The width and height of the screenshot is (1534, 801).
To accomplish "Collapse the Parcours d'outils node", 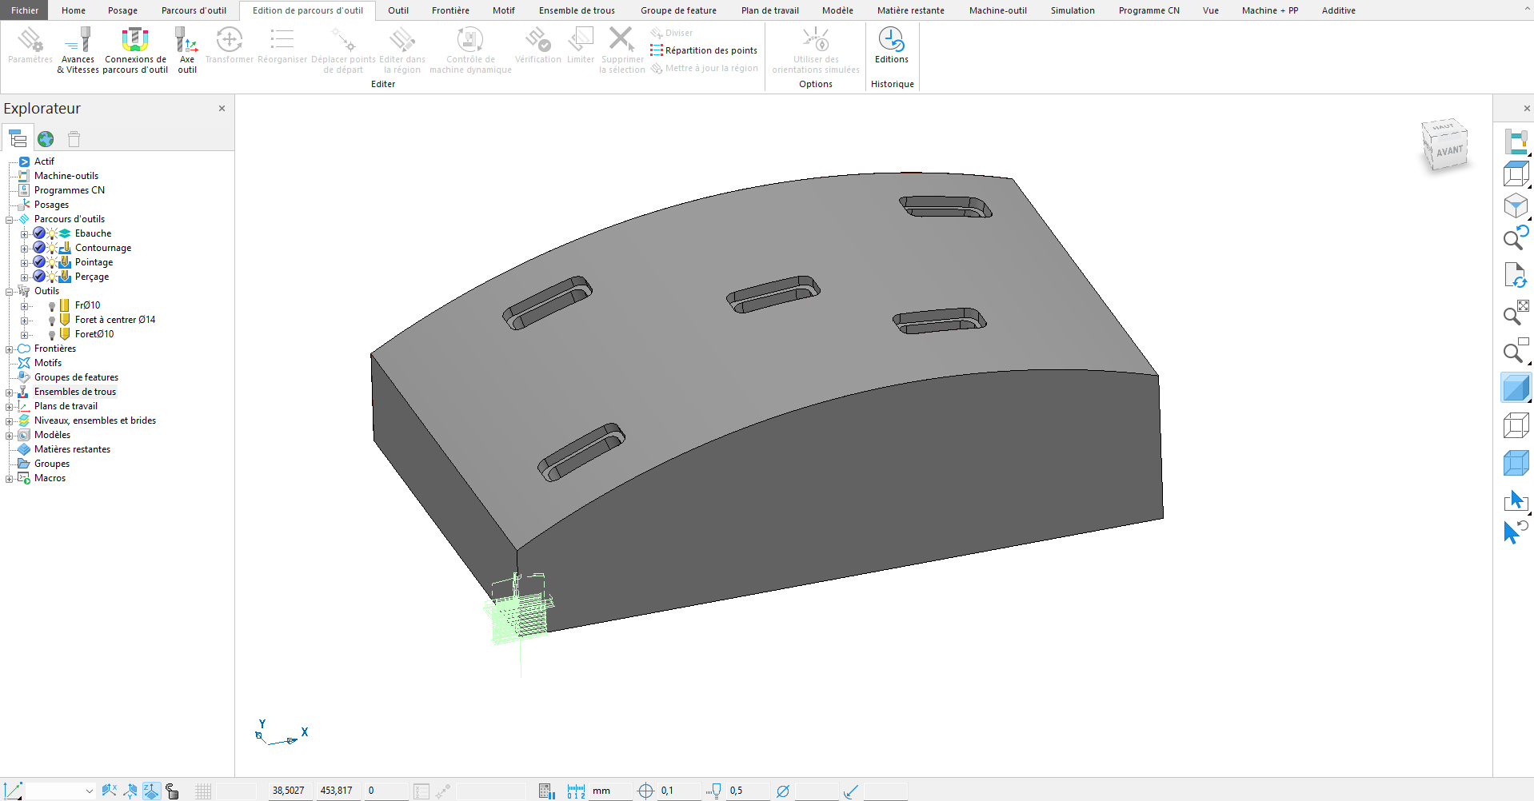I will 10,220.
